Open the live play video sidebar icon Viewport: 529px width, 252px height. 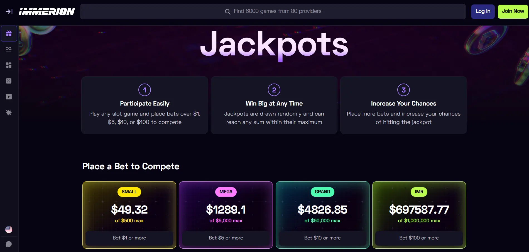[9, 97]
